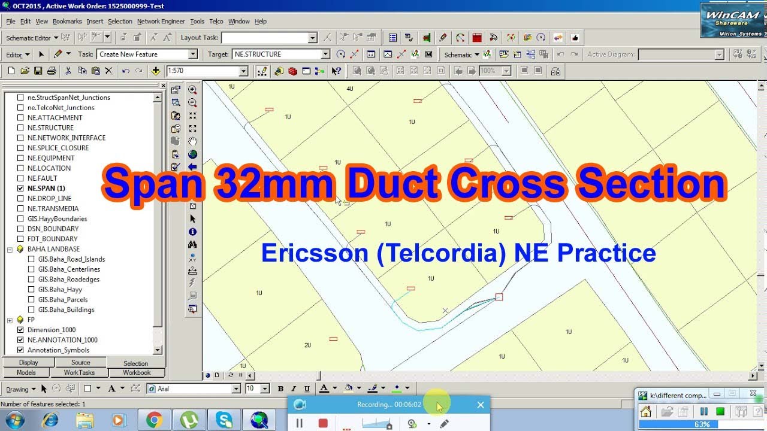The height and width of the screenshot is (431, 767).
Task: Select the Pan hand tool
Action: click(x=192, y=141)
